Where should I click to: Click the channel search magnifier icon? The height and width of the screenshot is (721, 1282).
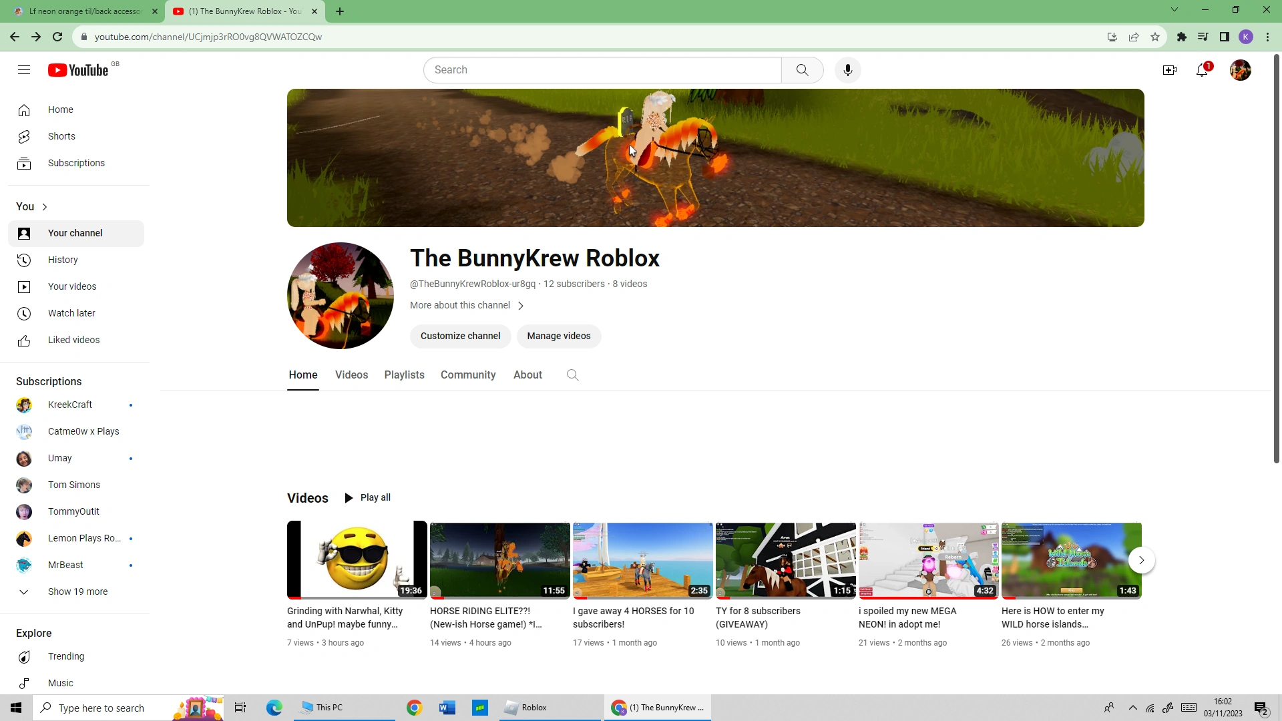click(572, 375)
